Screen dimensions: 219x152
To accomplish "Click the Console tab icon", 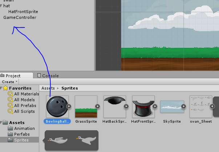I will pos(39,75).
